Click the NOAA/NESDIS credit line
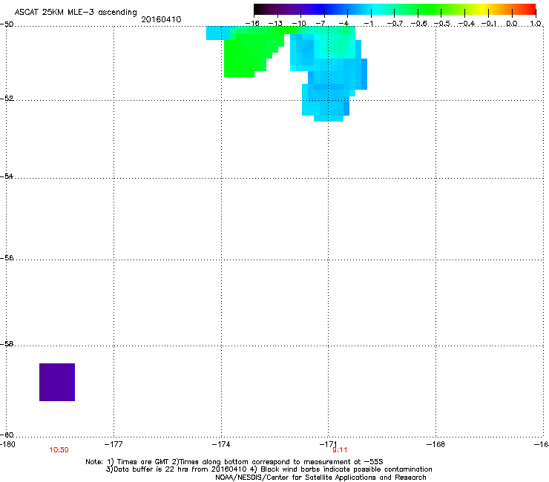 (x=320, y=478)
